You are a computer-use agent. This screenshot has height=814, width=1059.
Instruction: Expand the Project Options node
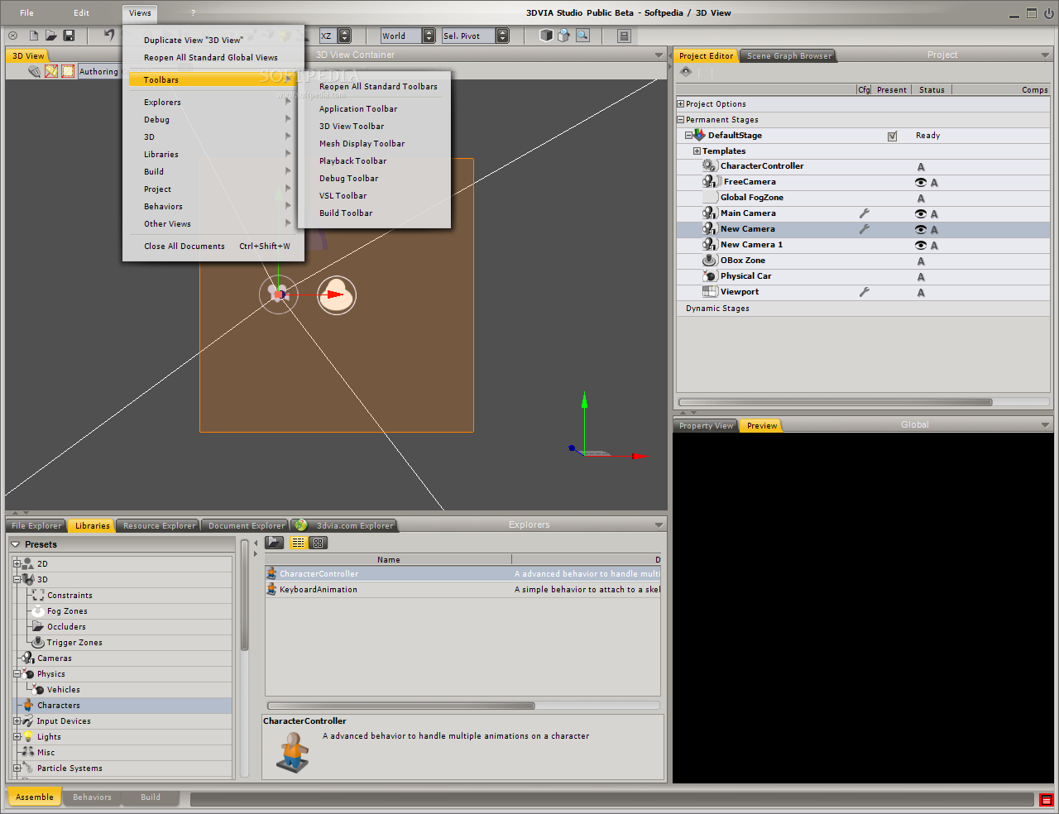tap(681, 104)
